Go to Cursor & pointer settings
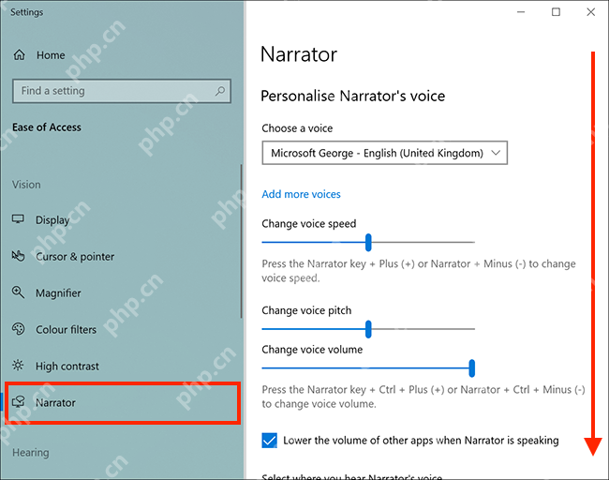609x480 pixels. tap(75, 257)
